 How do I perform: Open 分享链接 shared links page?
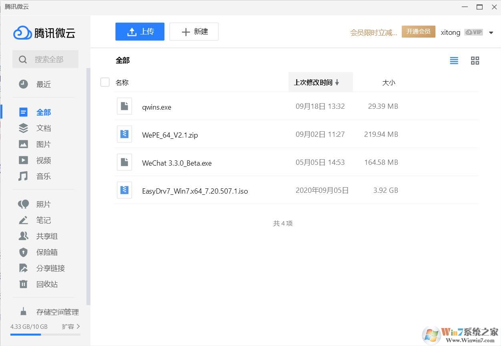pyautogui.click(x=50, y=268)
